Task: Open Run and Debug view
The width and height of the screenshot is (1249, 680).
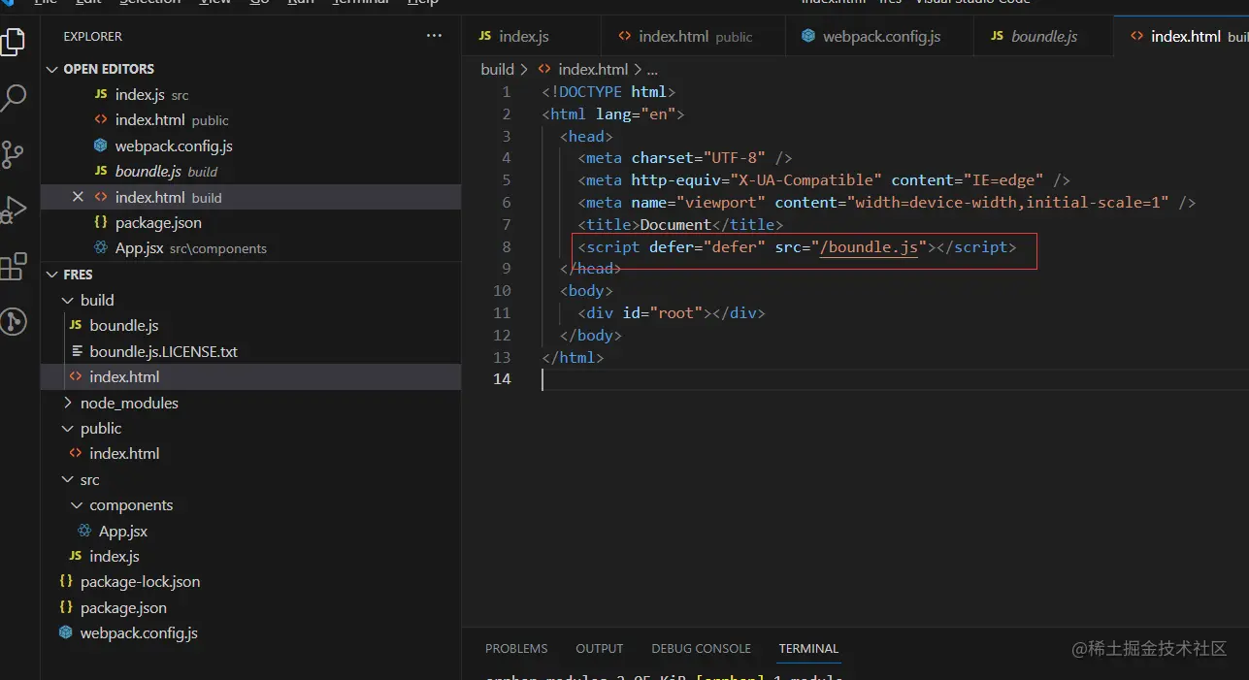Action: pyautogui.click(x=14, y=210)
